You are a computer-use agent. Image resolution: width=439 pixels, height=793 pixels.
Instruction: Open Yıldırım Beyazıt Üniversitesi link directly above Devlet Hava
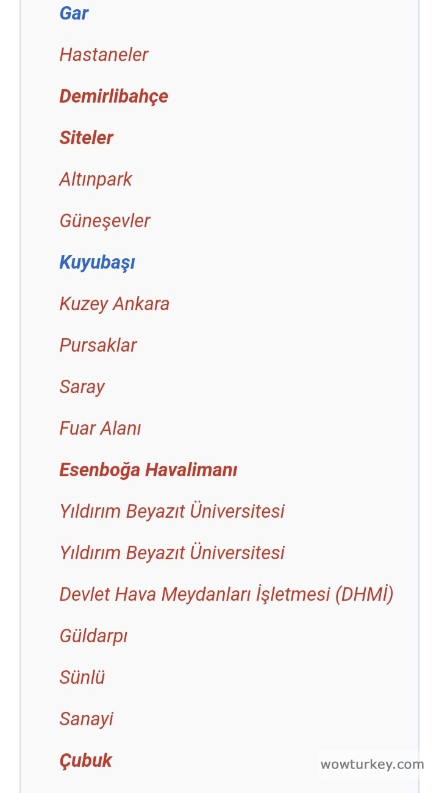(x=172, y=553)
